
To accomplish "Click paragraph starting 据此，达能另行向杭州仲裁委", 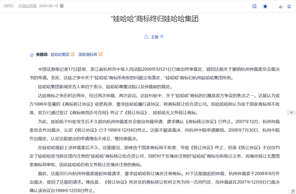I will (x=154, y=182).
